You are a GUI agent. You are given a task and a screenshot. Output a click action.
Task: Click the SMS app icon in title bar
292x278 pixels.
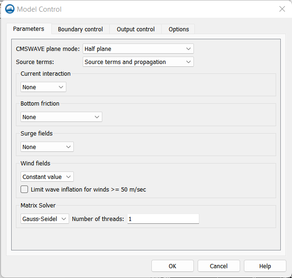10,9
